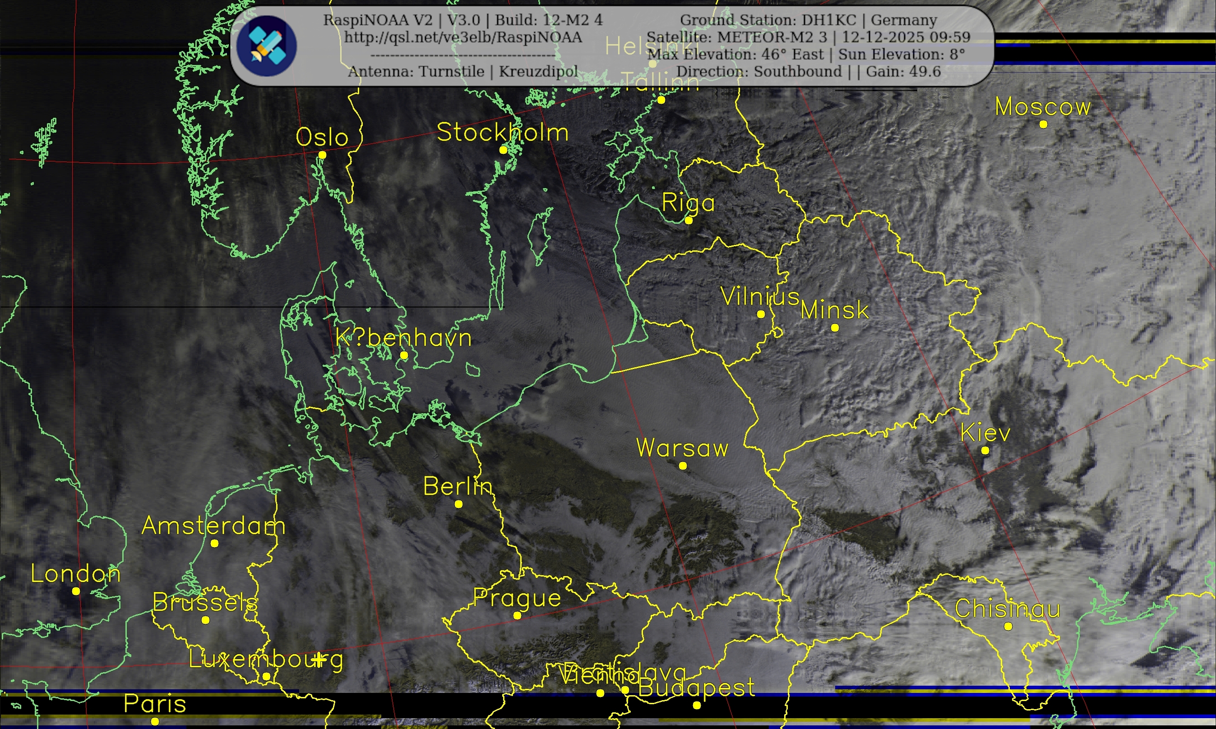Image resolution: width=1216 pixels, height=729 pixels.
Task: Click the Vilnius city label
Action: point(759,296)
